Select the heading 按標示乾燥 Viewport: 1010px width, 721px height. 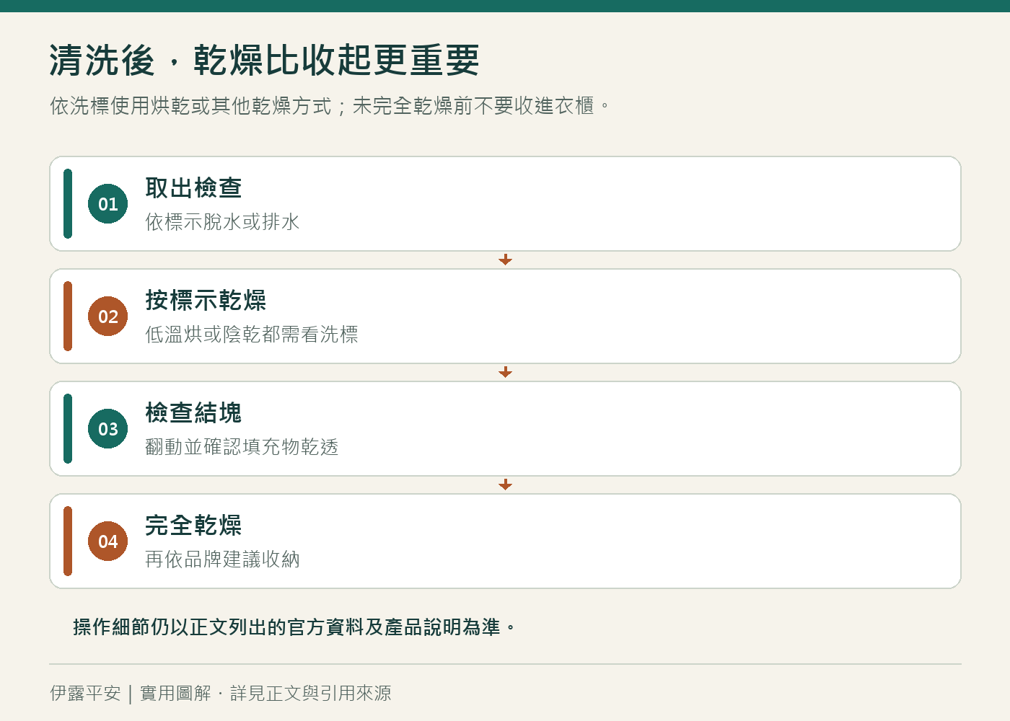click(x=206, y=301)
